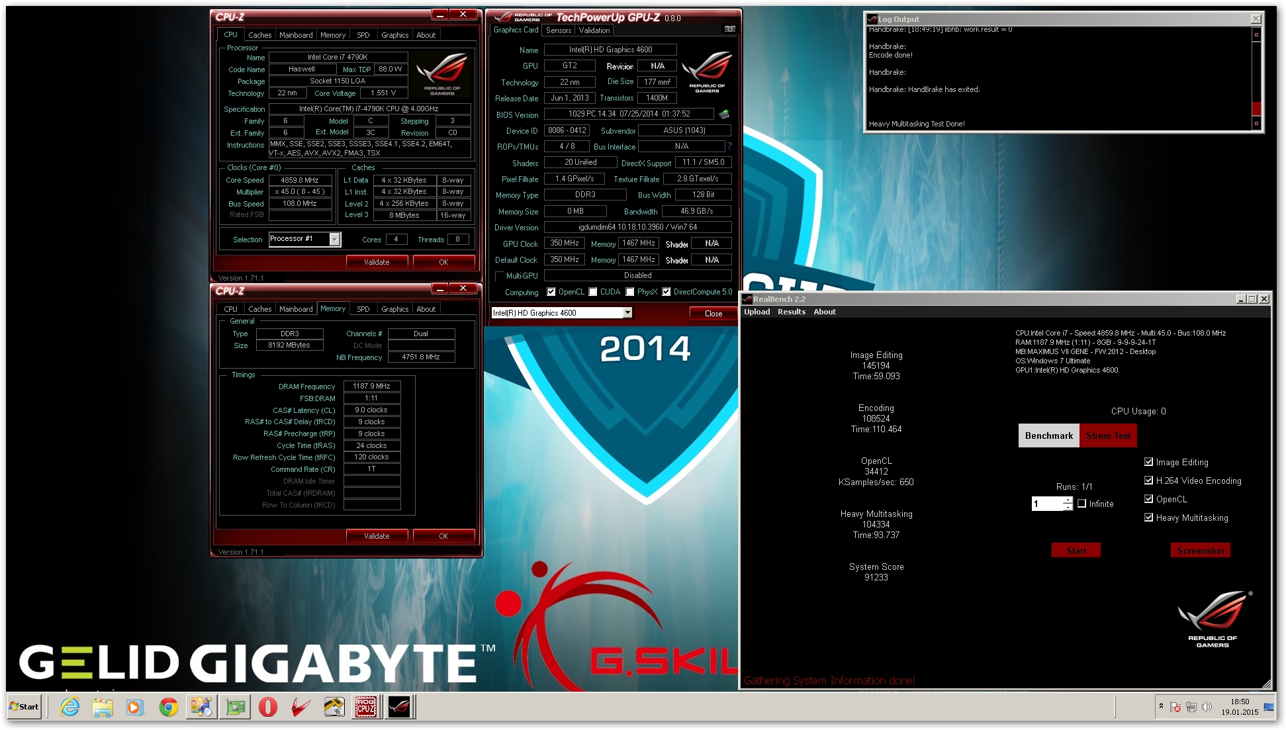
Task: Click the Log Output scrollbar down arrow
Action: point(1256,123)
